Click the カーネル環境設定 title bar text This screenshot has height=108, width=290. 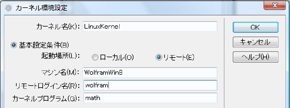coord(41,8)
